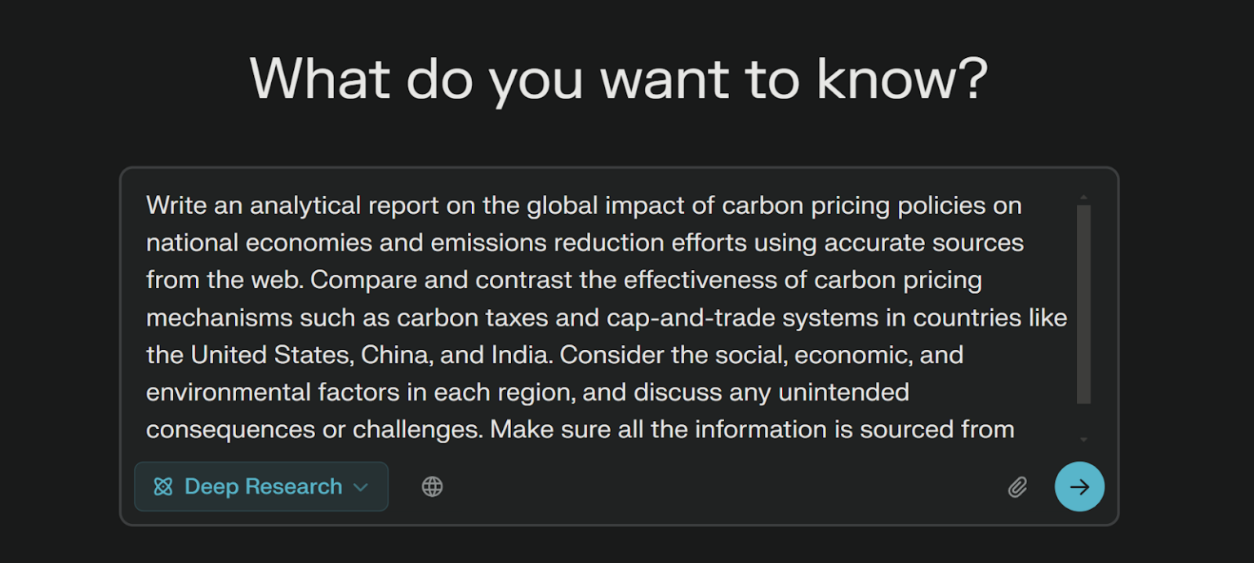
Task: Click the scrollbar up arrow in prompt box
Action: 1083,197
